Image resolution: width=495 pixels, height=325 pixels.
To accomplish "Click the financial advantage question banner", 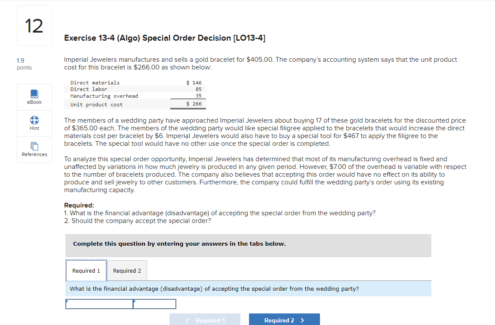I will (x=248, y=288).
